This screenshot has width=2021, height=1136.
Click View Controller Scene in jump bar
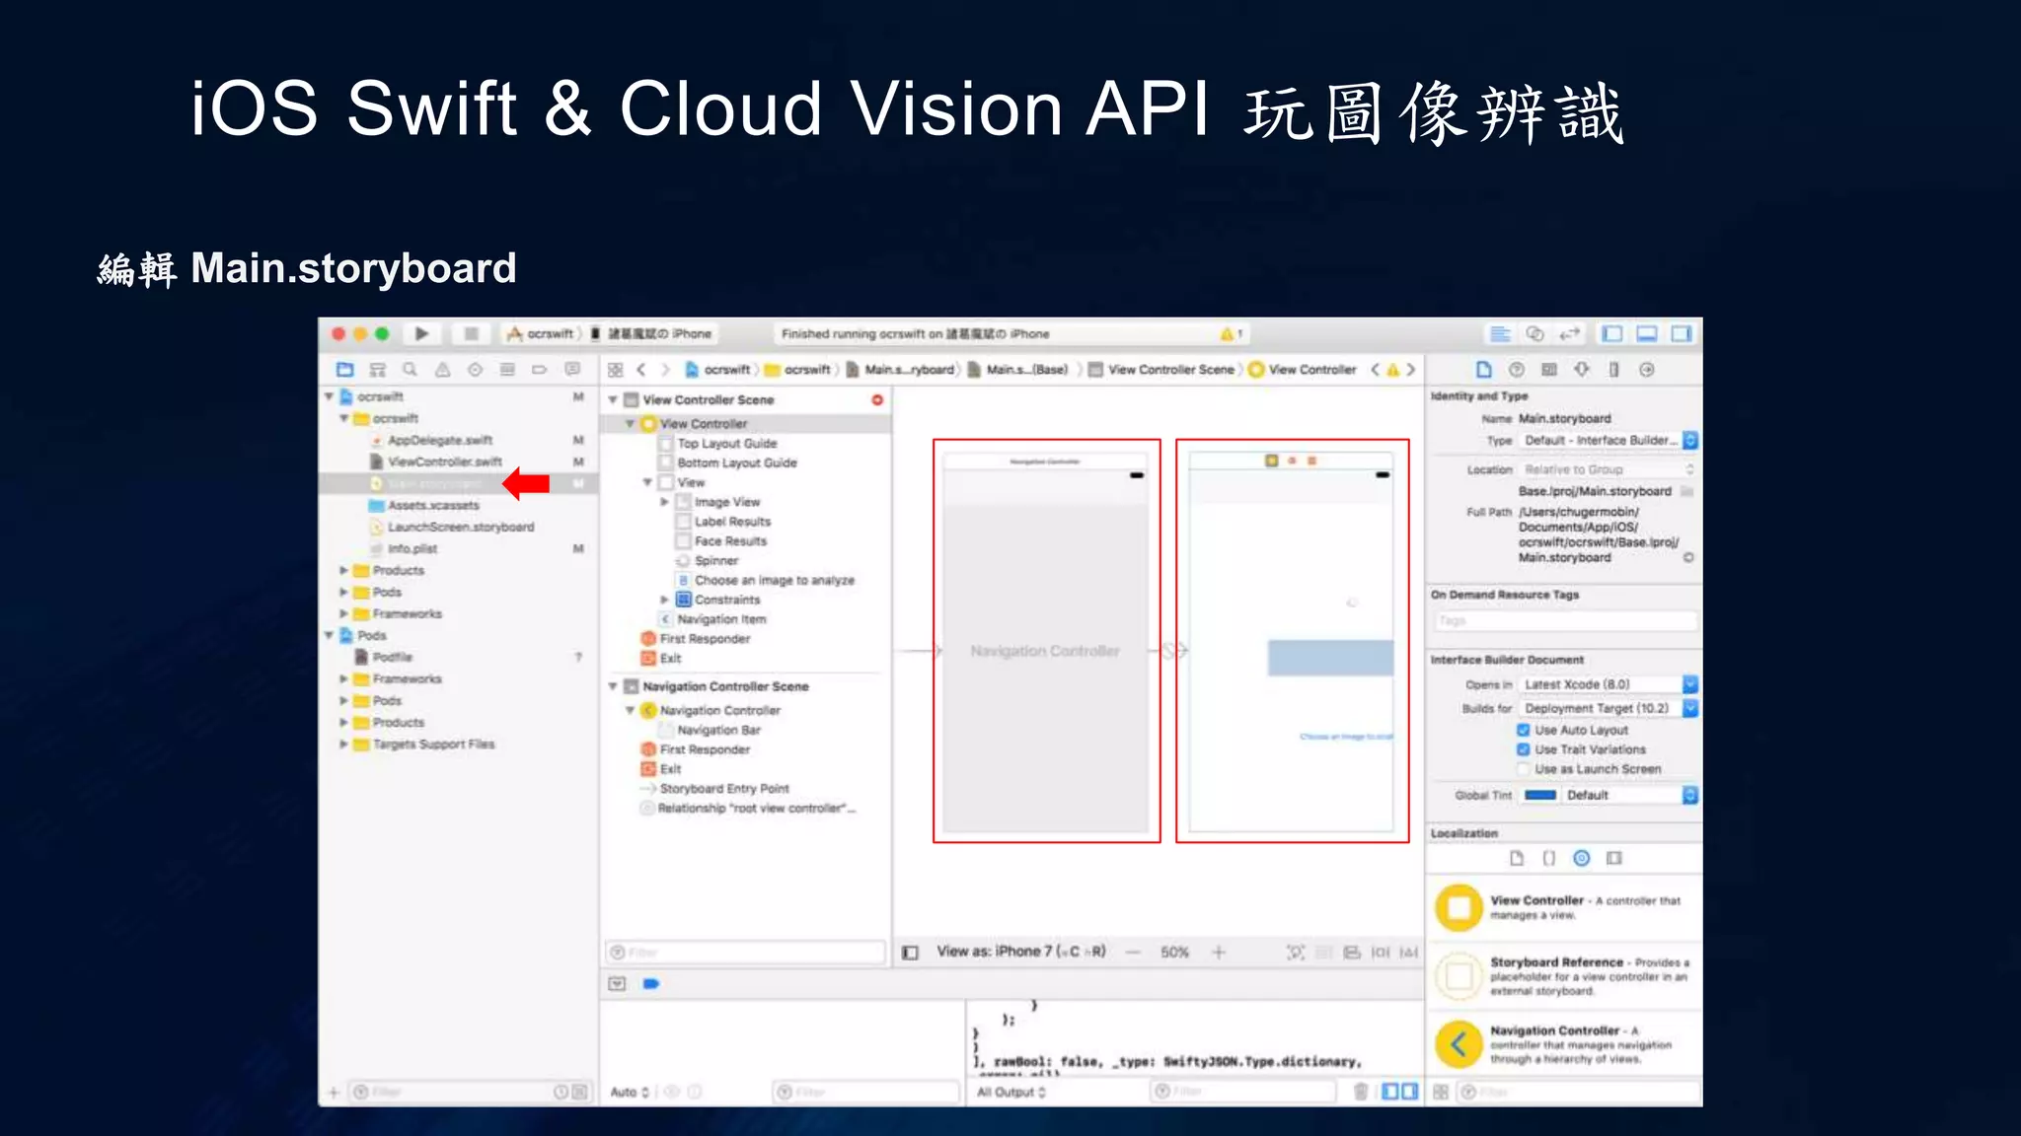(1162, 370)
